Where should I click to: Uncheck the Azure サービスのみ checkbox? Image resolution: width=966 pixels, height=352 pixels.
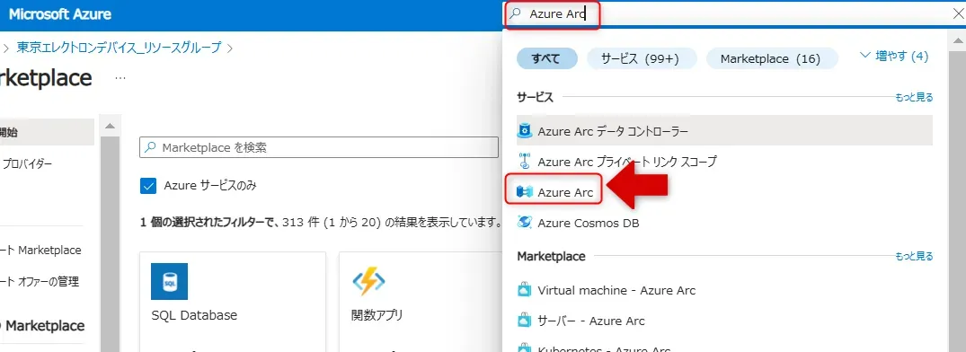(148, 186)
